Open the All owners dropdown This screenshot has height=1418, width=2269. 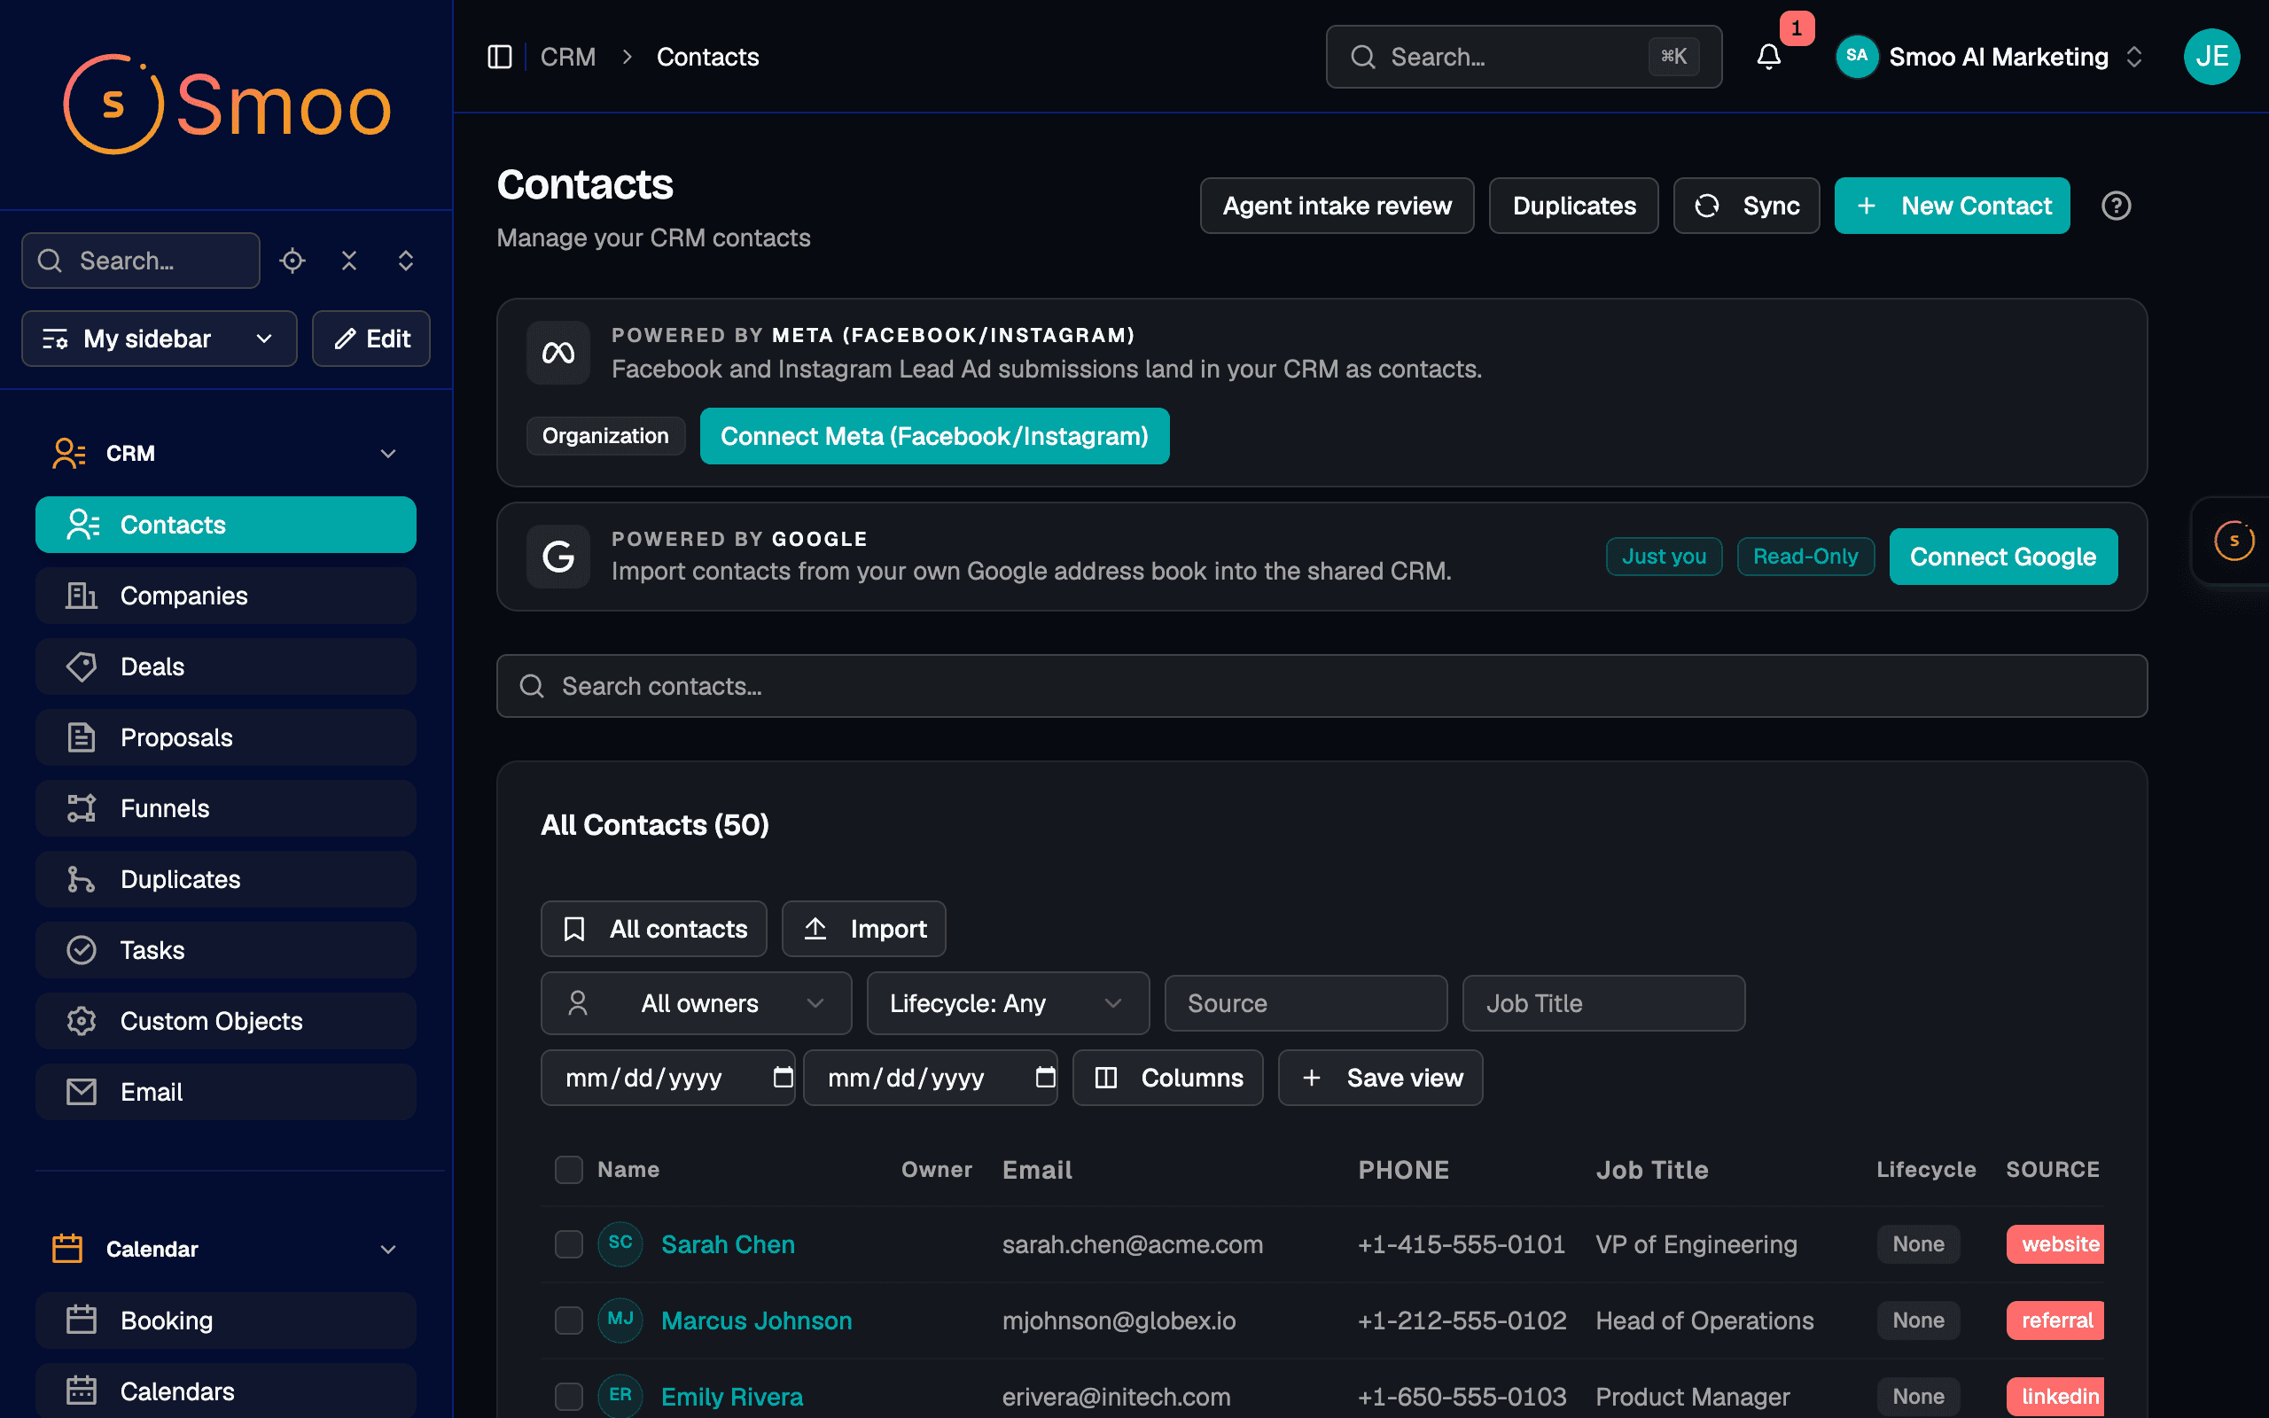pyautogui.click(x=696, y=1003)
